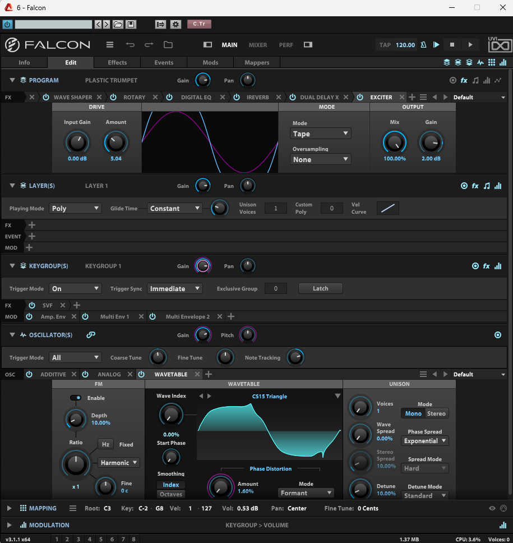Toggle the FM Enable switch
513x543 pixels.
click(x=76, y=398)
